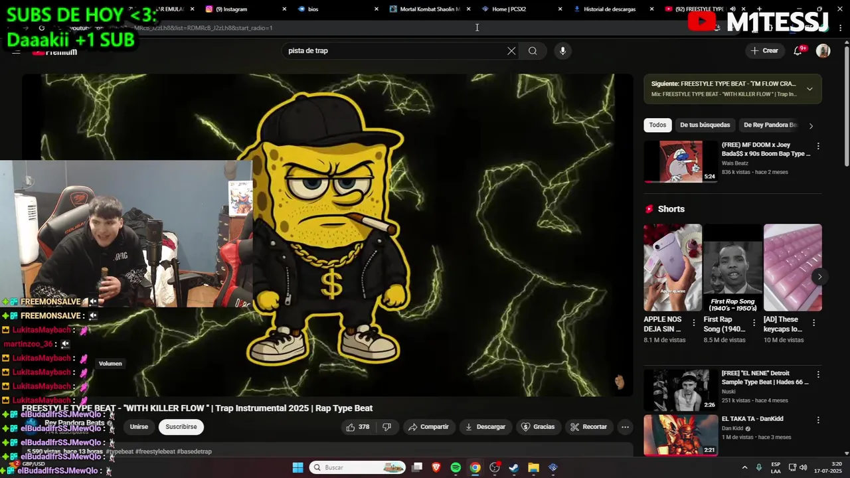Open options for keycaps short

(814, 323)
